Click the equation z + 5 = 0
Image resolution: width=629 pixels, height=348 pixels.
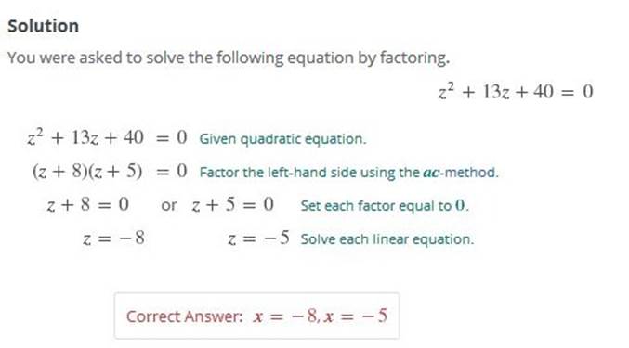tap(232, 205)
